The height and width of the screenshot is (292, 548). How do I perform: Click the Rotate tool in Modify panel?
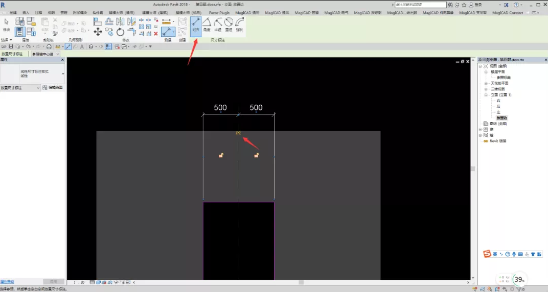(120, 32)
